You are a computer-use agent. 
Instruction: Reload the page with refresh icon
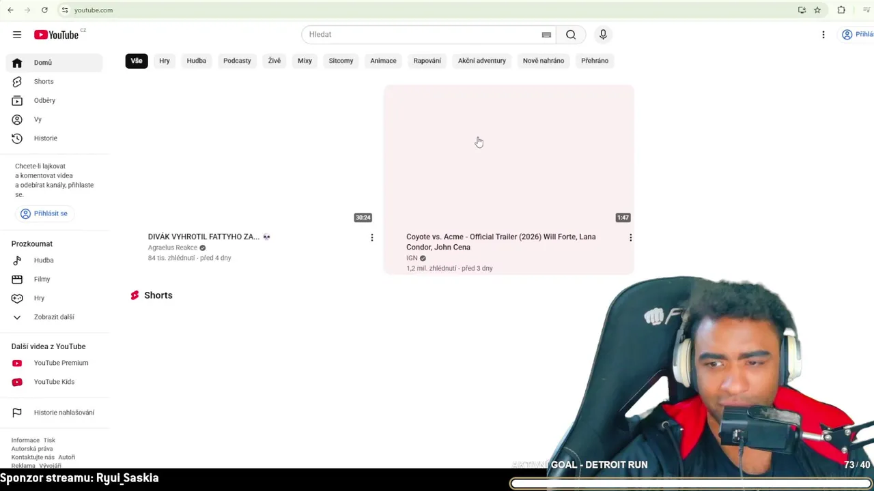click(44, 10)
